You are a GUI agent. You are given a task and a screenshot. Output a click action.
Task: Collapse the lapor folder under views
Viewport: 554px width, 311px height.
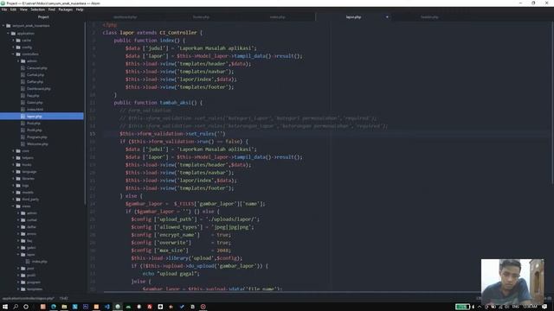[x=18, y=255]
